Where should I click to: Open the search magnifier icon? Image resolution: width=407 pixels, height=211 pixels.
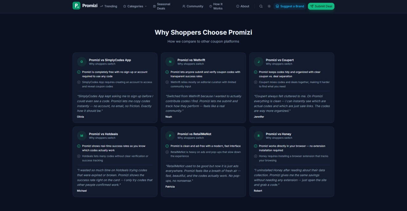[x=261, y=6]
